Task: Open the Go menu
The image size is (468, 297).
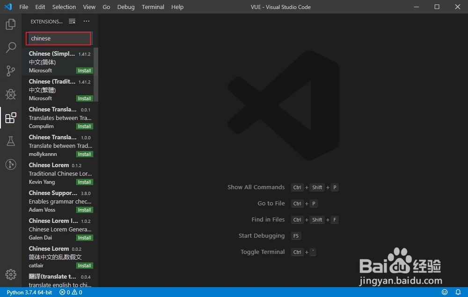Action: click(106, 7)
